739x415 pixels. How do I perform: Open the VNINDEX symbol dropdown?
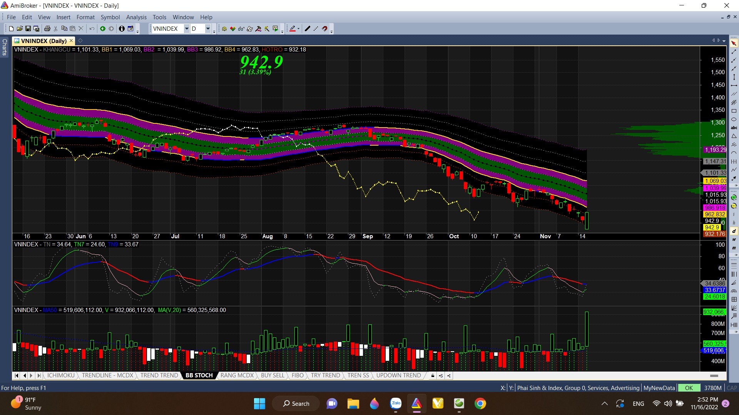pos(186,28)
